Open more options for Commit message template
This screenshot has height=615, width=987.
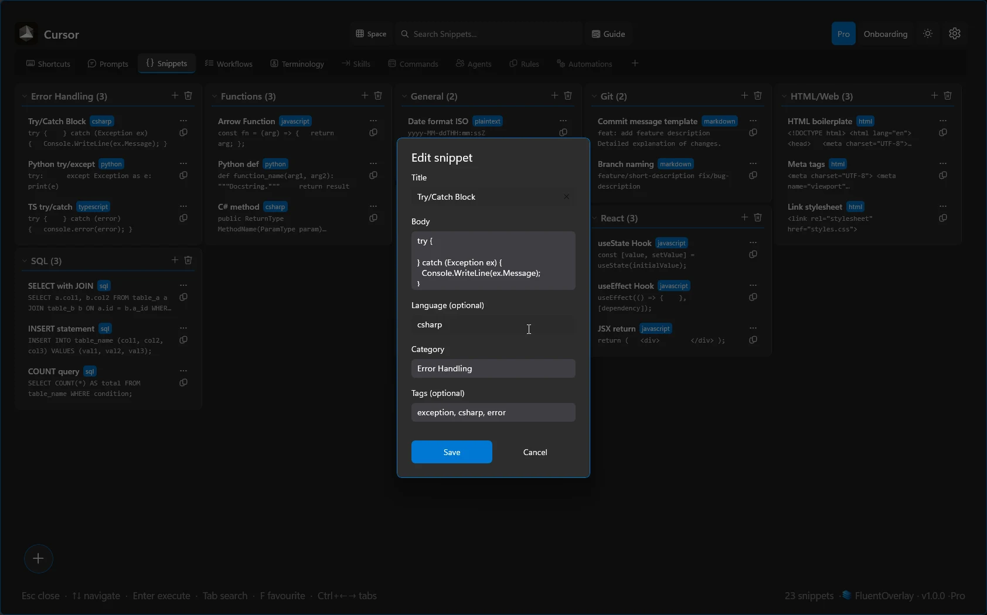[x=753, y=121]
